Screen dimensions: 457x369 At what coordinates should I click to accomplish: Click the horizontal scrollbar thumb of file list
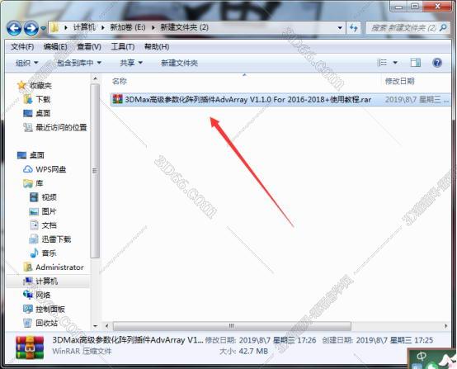[x=232, y=326]
